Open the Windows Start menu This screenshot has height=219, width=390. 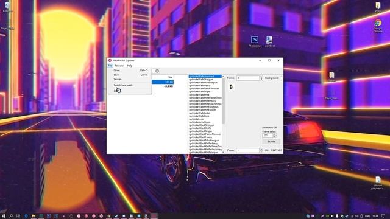coord(4,216)
